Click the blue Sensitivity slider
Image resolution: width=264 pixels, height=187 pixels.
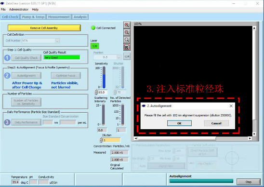104,78
